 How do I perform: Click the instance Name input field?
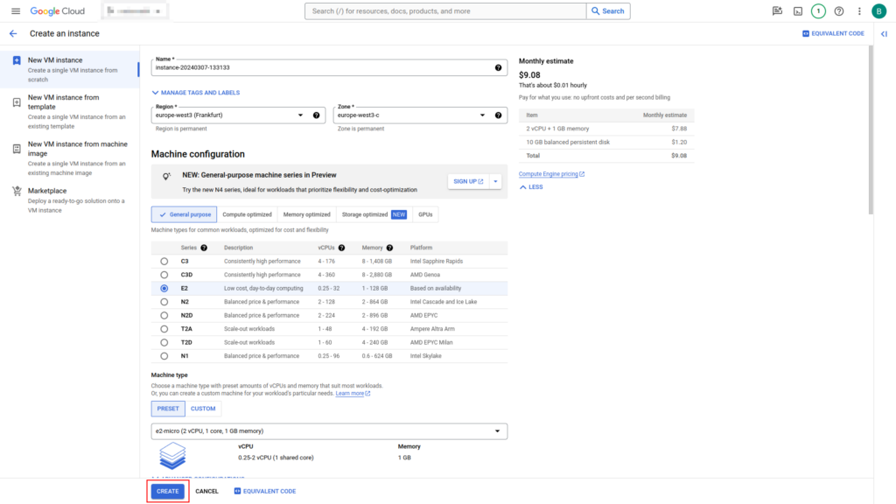coord(319,67)
